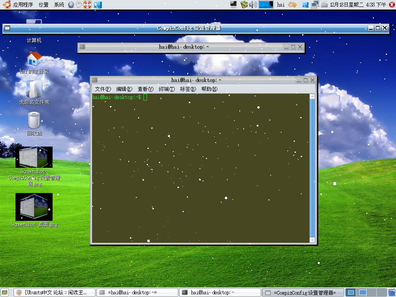The image size is (396, 297).
Task: Click the blue system monitor graph applet
Action: pyautogui.click(x=266, y=5)
